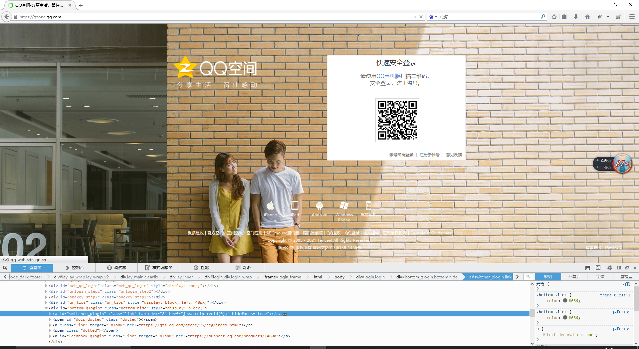
Task: Open the address bar history dropdown
Action: tap(415, 17)
